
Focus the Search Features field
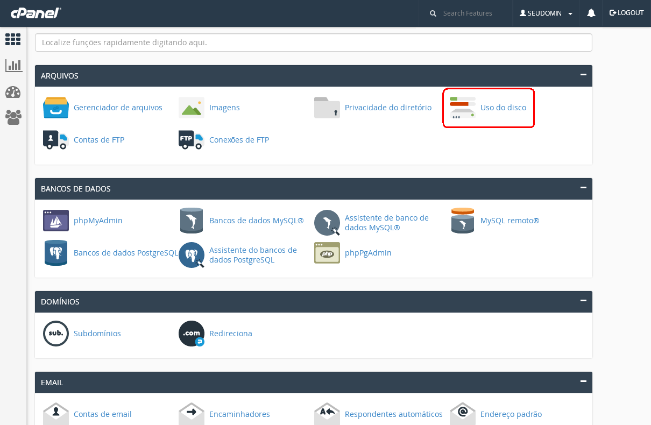[468, 13]
